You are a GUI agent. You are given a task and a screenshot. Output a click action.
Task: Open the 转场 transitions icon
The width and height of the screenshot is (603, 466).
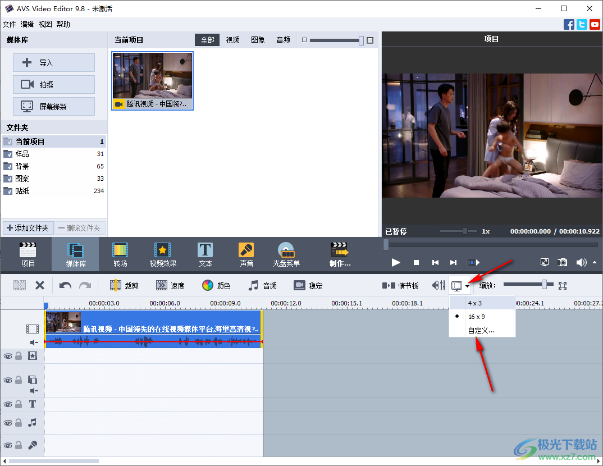point(120,254)
